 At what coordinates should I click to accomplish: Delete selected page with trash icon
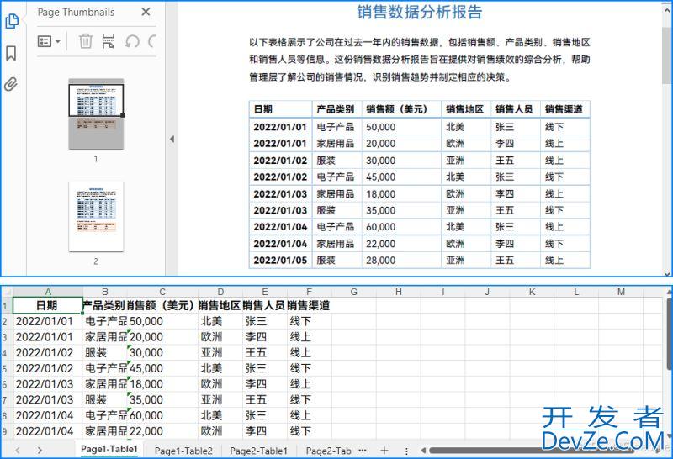[86, 41]
